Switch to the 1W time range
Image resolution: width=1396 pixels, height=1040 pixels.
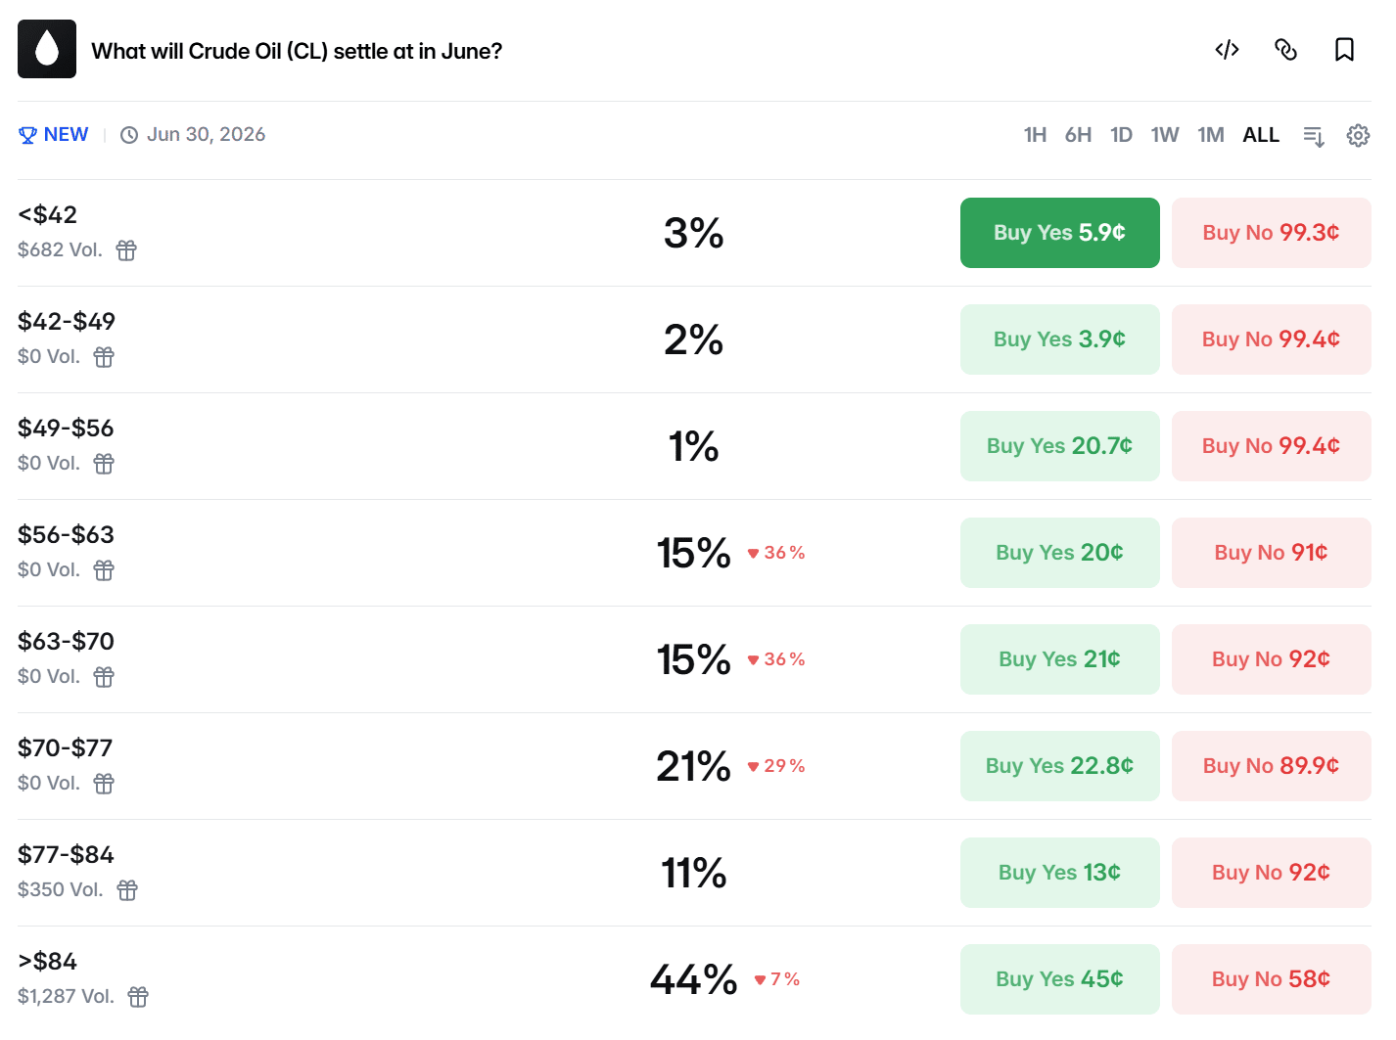pyautogui.click(x=1164, y=135)
